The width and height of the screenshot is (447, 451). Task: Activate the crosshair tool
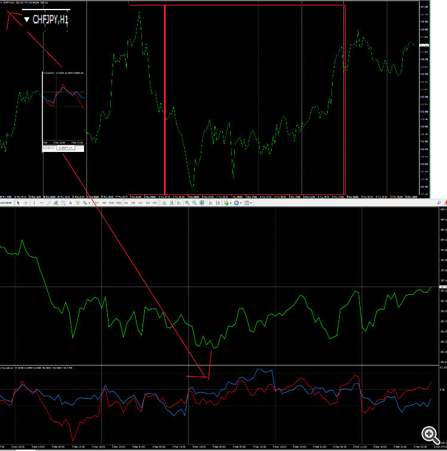click(26, 203)
